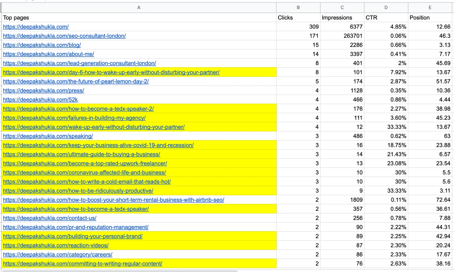Open the wake-up-early-without-disturbing-your-partner link without day-6
454x272 pixels.
click(x=94, y=127)
